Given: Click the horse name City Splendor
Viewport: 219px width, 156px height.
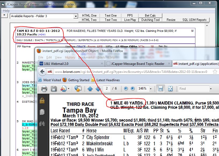Looking at the screenshot, I should coord(98,137).
